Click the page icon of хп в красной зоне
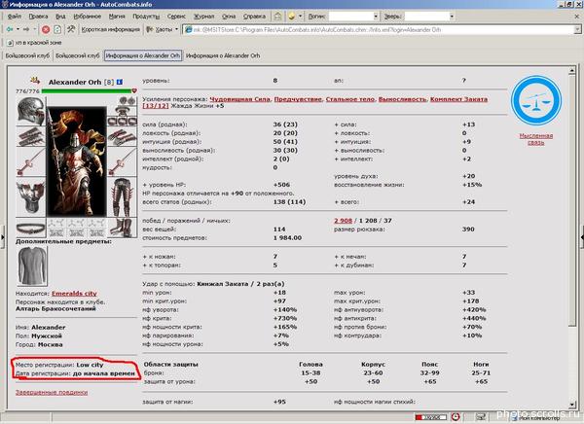Screen dimensions: 584x424 pos(10,43)
